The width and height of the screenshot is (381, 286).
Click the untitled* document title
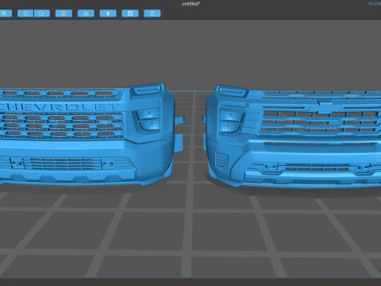(x=190, y=4)
